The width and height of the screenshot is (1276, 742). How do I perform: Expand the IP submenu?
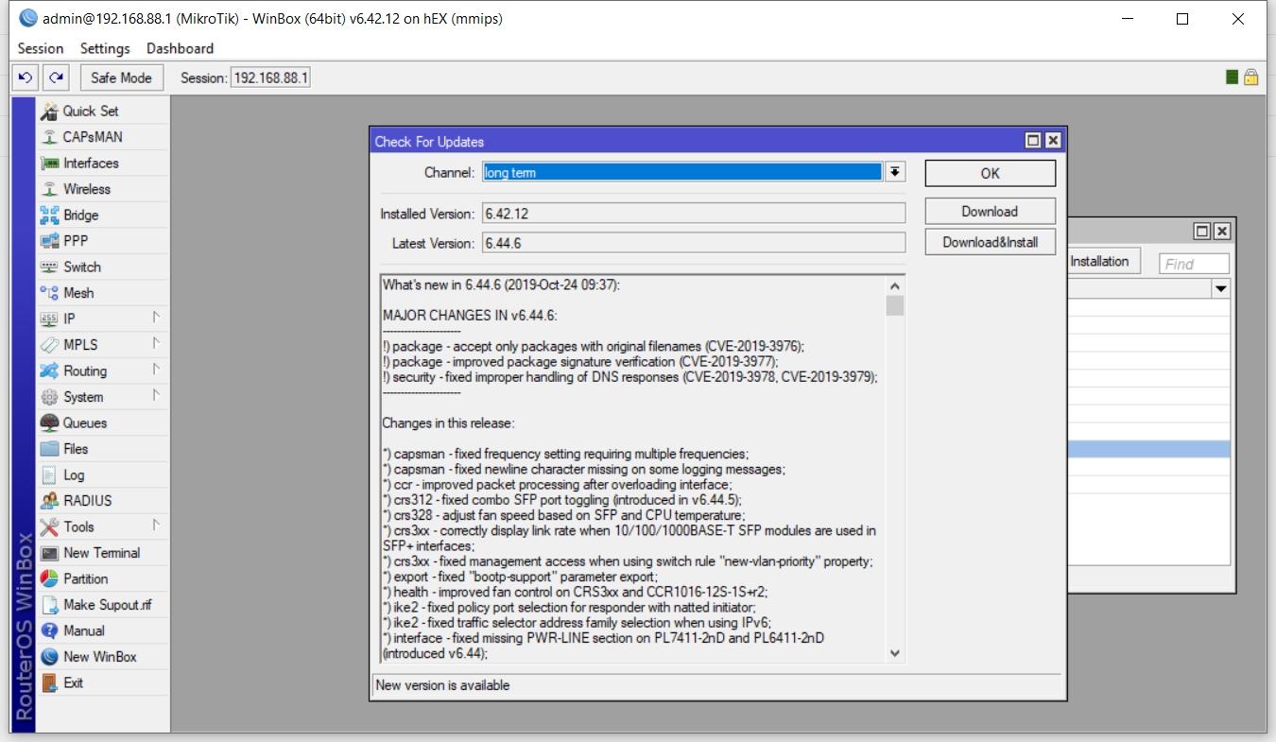[x=102, y=319]
